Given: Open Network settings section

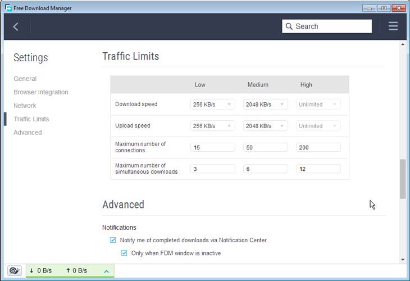Looking at the screenshot, I should pyautogui.click(x=25, y=106).
